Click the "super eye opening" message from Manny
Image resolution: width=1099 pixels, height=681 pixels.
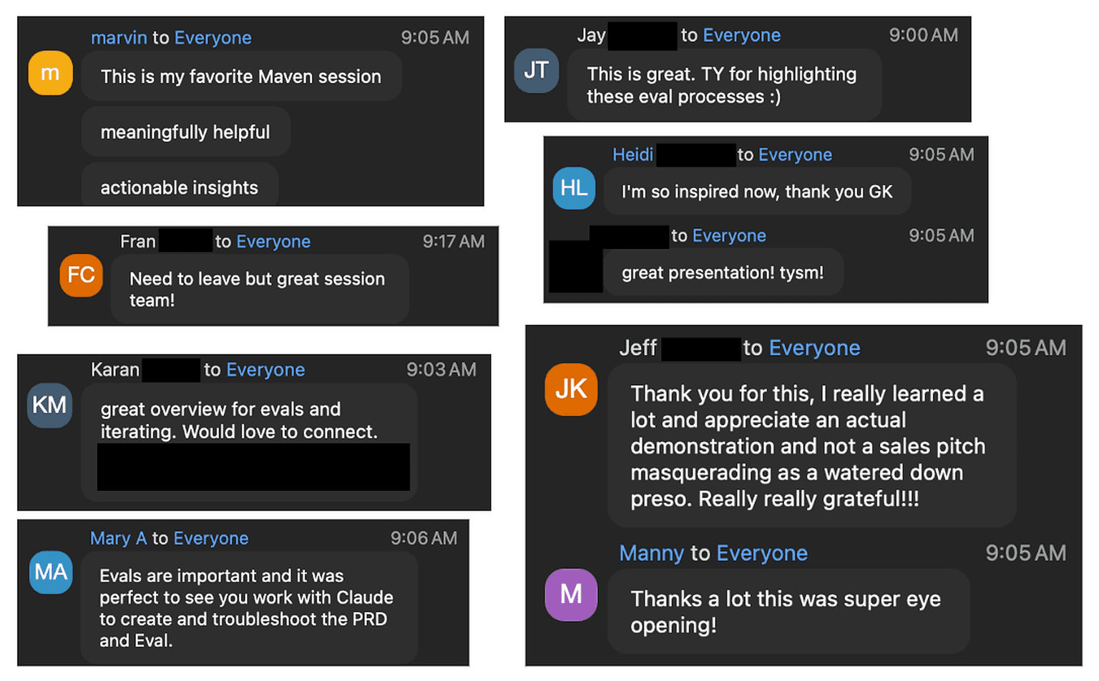(x=786, y=612)
